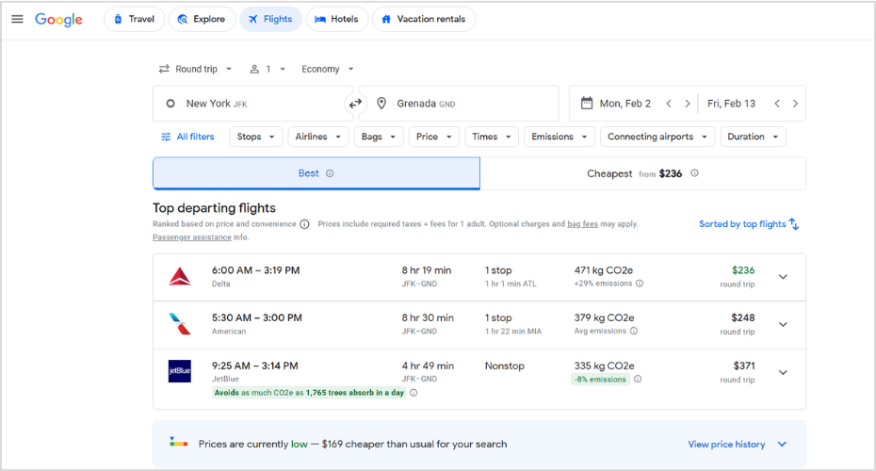Expand Delta flight details
Viewport: 876px width, 471px height.
point(783,277)
